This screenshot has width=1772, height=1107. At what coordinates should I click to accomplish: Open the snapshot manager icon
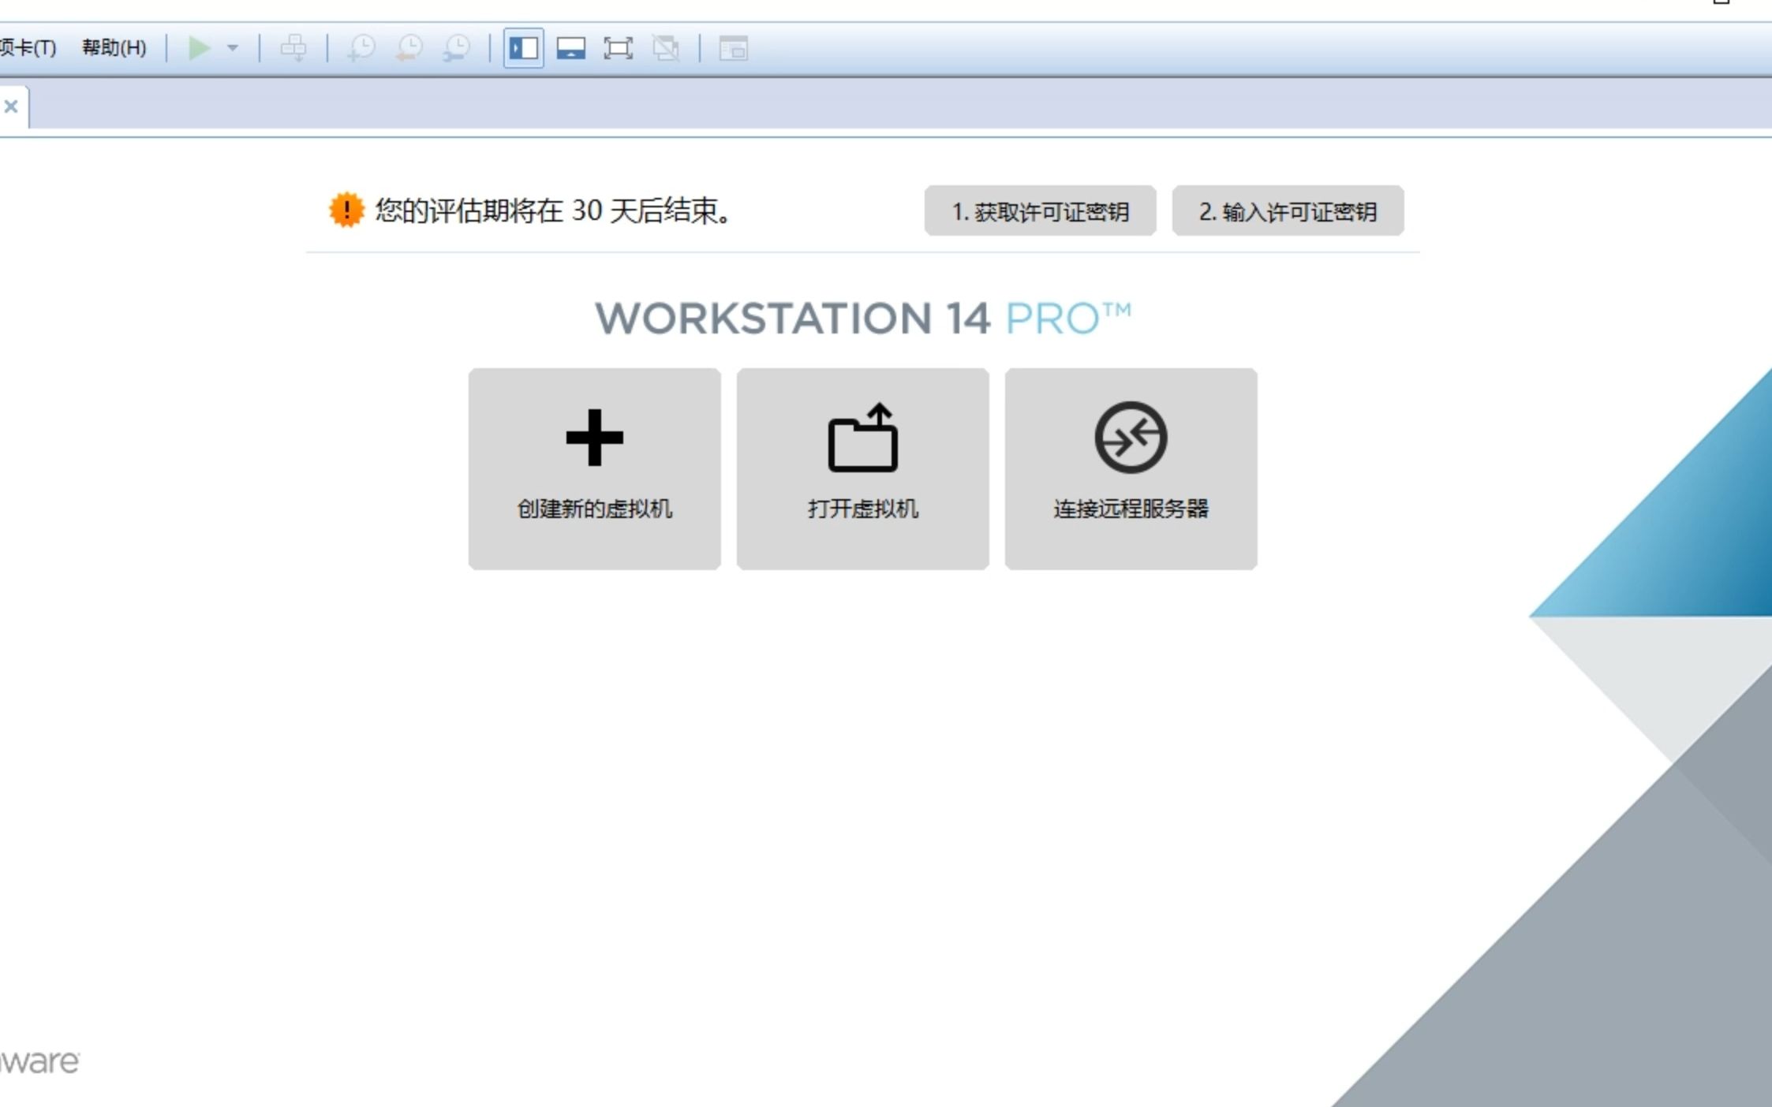coord(457,48)
